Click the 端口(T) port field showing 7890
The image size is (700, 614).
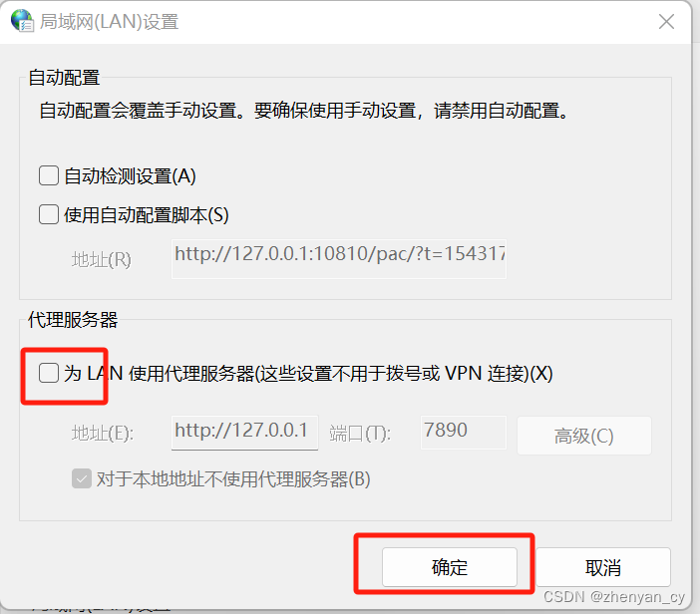click(464, 432)
